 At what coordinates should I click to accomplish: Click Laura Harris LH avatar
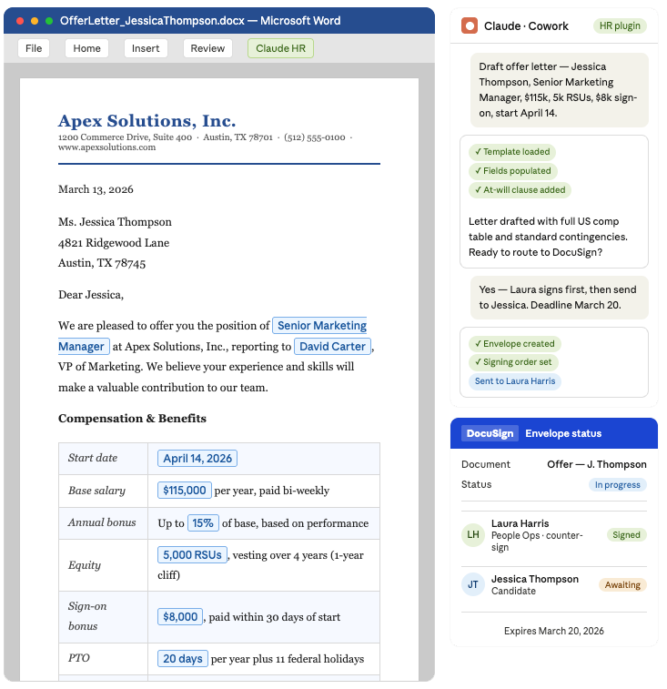[473, 535]
